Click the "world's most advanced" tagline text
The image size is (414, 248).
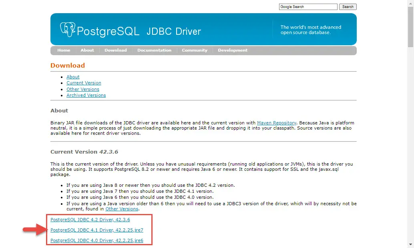coord(311,30)
